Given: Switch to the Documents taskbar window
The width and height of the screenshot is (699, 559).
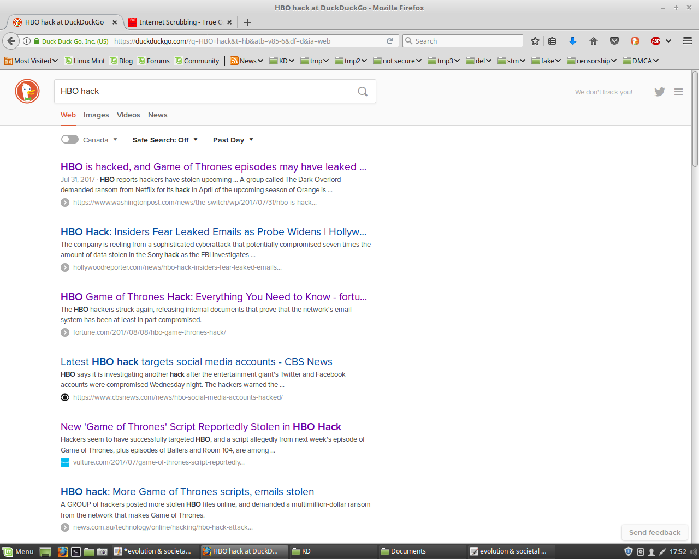Looking at the screenshot, I should coord(421,551).
